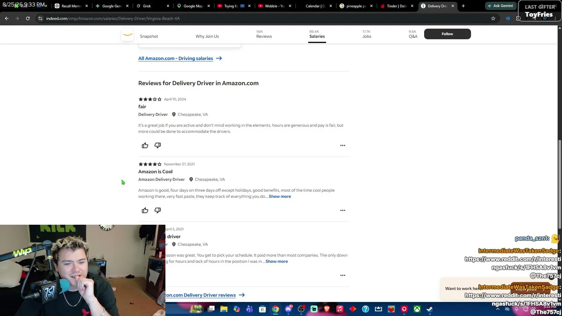Open three-dot menu for the April 5, 2021 review

342,275
